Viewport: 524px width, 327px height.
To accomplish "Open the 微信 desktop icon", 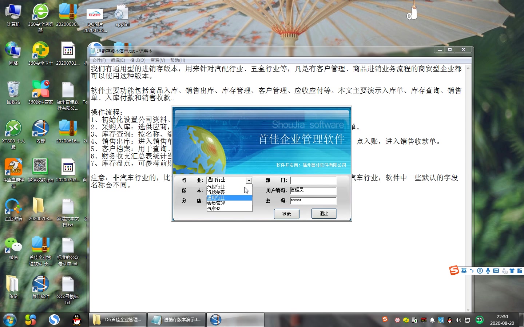I will pyautogui.click(x=13, y=248).
